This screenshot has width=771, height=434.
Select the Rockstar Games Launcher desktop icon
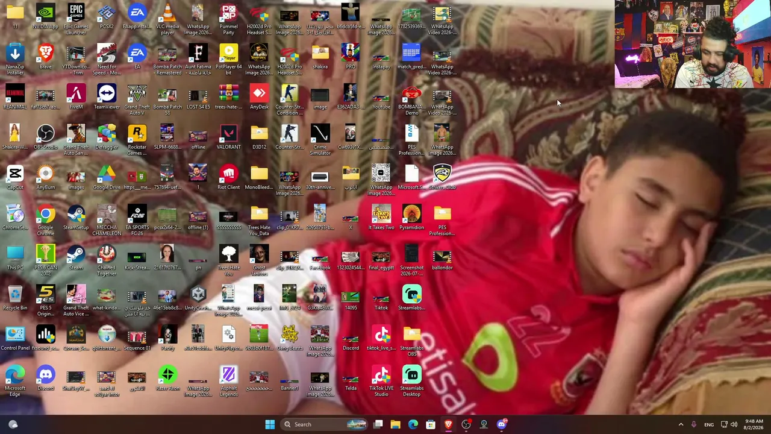point(137,140)
